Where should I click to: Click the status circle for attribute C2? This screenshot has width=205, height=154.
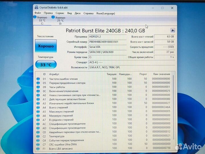click(x=38, y=136)
